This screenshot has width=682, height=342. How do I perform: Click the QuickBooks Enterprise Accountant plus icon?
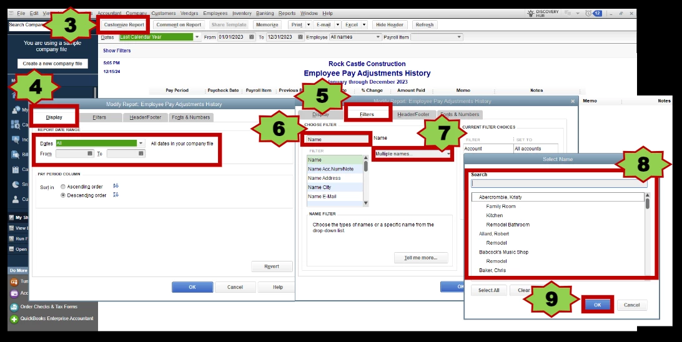14,318
